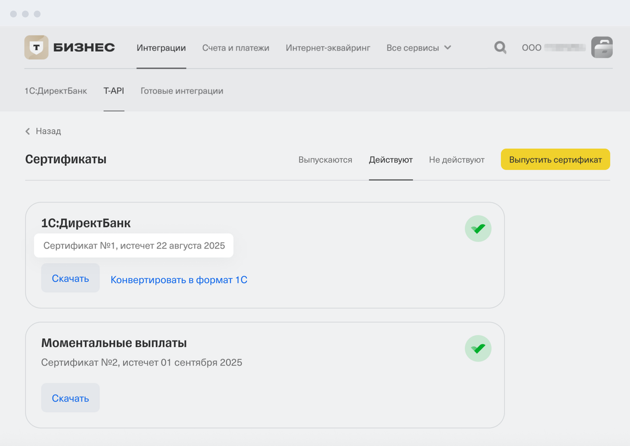Click the back arrow next to Назад
Image resolution: width=630 pixels, height=446 pixels.
tap(28, 131)
